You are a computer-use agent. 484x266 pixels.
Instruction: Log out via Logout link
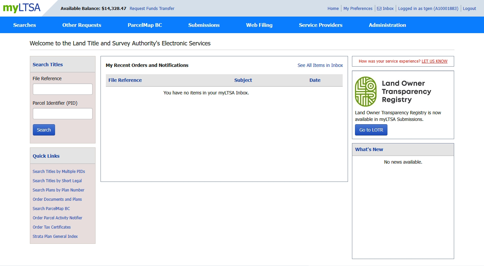click(469, 9)
